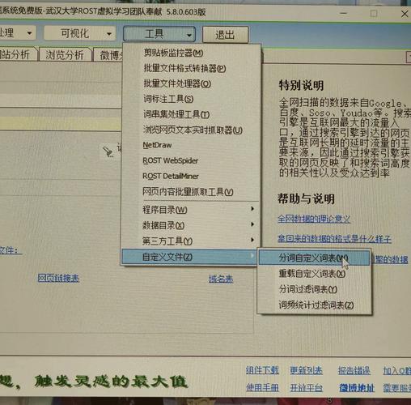Switch to the 浏览分析 tab
This screenshot has height=405, width=411.
(65, 55)
